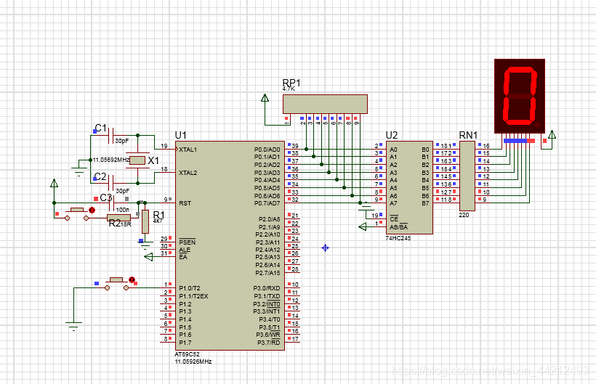Select the RN1 resistor network
The width and height of the screenshot is (596, 384).
tap(467, 175)
